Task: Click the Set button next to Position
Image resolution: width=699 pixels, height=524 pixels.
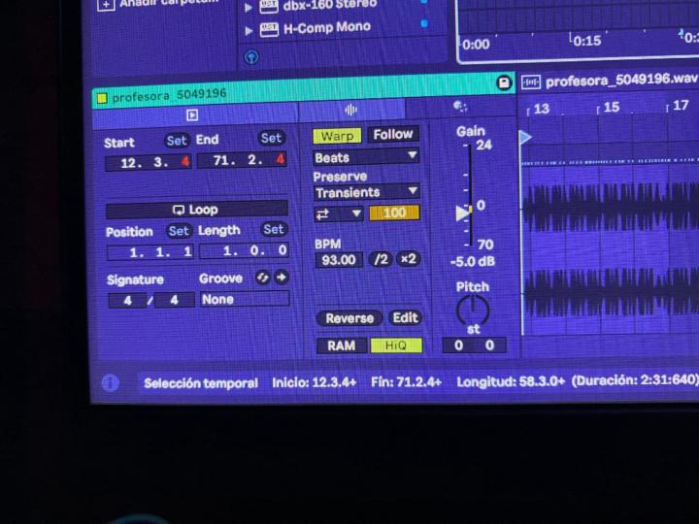Action: [x=180, y=231]
